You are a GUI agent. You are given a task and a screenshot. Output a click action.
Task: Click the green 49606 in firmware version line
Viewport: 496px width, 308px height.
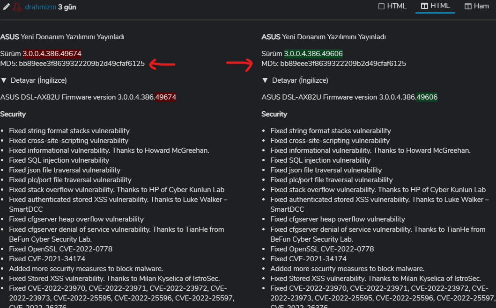pos(427,97)
